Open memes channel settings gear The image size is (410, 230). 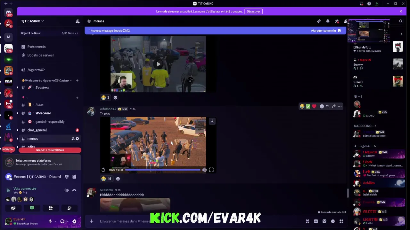(77, 139)
